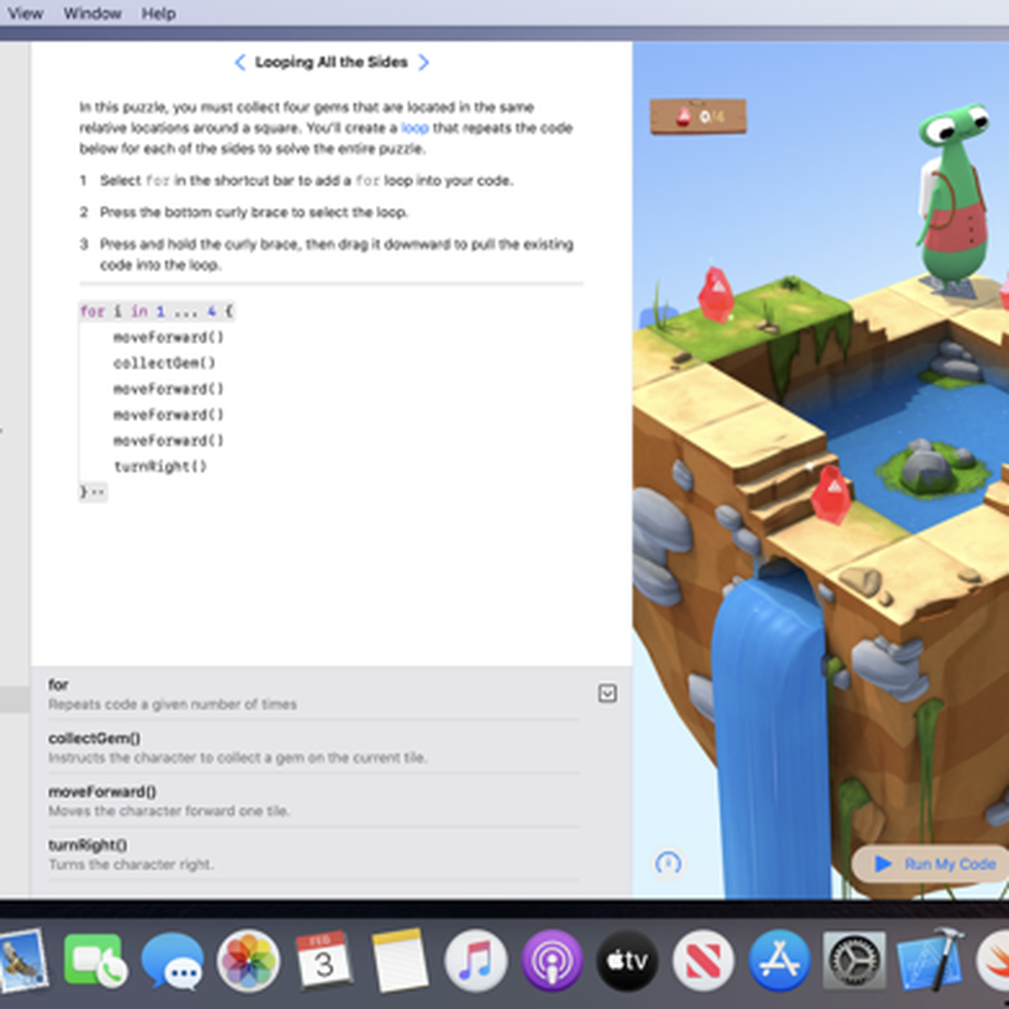Open FaceTime from the dock
The image size is (1009, 1009).
95,959
